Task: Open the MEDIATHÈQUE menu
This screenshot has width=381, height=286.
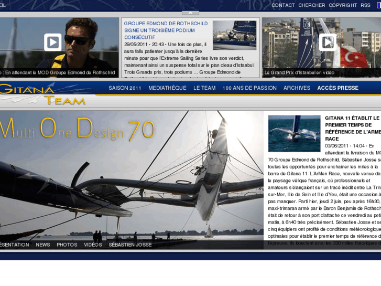Action: [x=167, y=88]
